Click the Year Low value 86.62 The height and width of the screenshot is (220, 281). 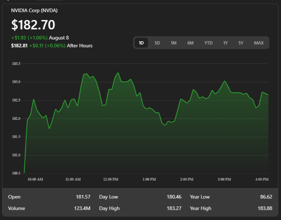pyautogui.click(x=266, y=197)
